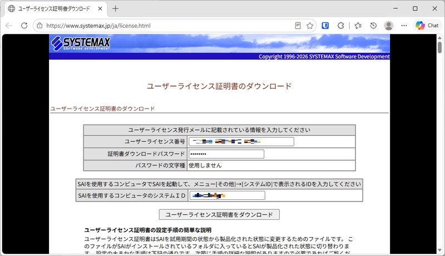Click ユーザーライセンス証明書の設定手順の簡単な説明 heading

[148, 230]
